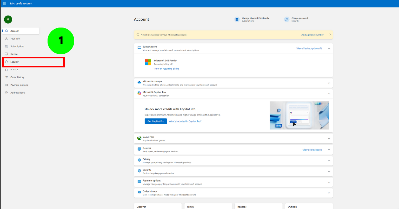The width and height of the screenshot is (399, 209).
Task: Open Privacy in the sidebar
Action: point(14,70)
